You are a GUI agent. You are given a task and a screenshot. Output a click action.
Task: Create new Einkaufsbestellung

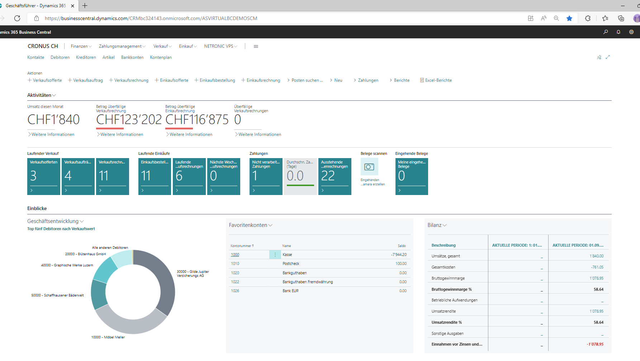[x=215, y=80]
